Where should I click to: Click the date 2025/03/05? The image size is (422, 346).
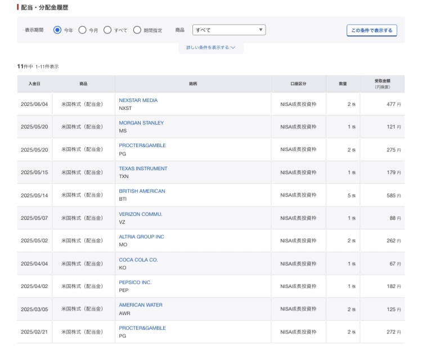point(34,309)
